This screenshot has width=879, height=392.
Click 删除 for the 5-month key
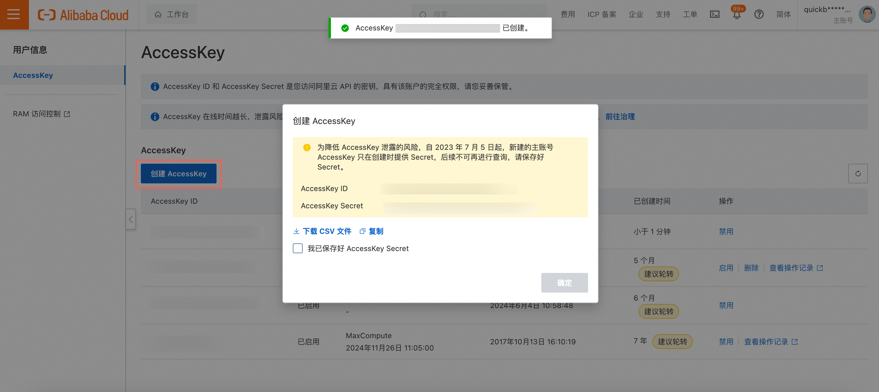coord(751,268)
